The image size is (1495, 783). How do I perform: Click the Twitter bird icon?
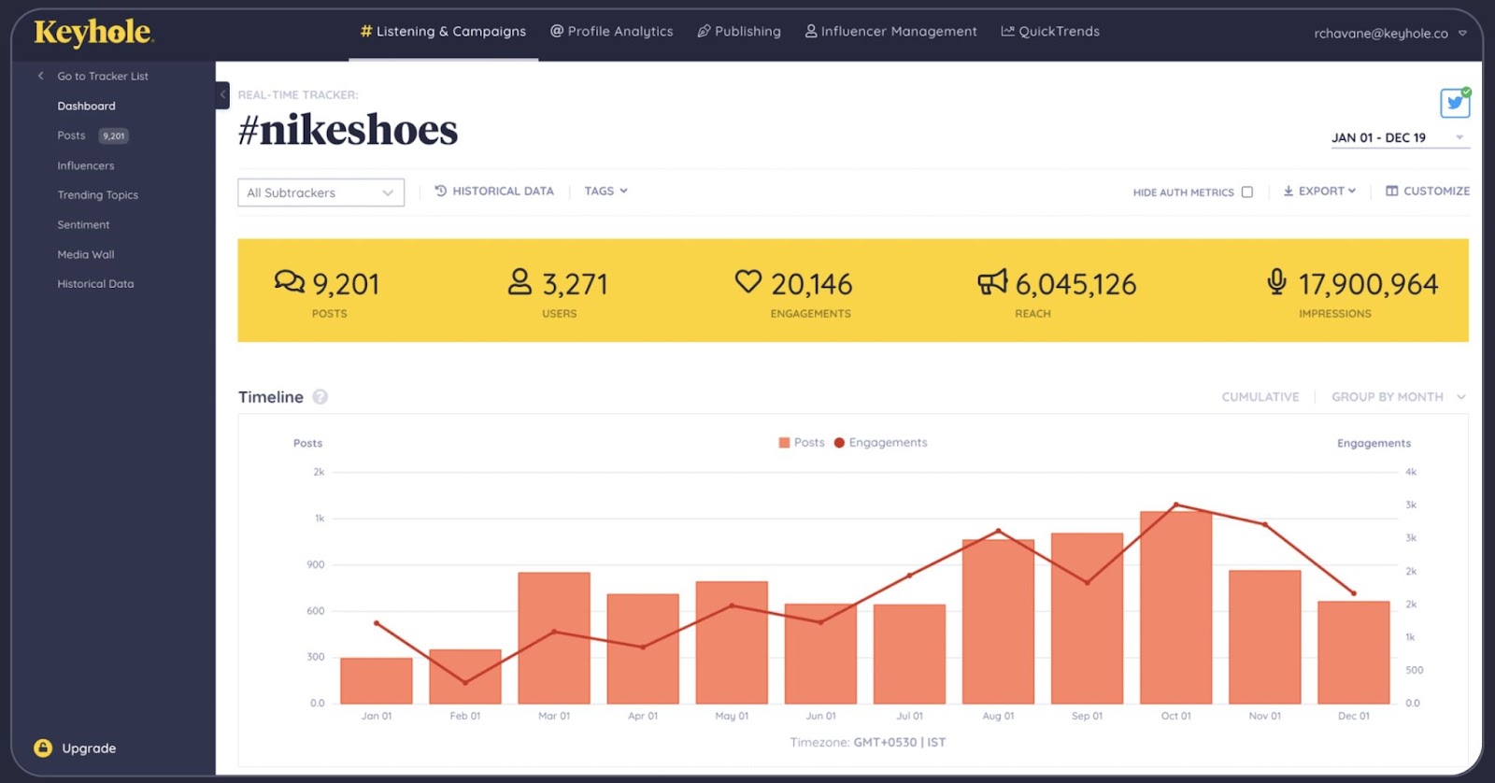pyautogui.click(x=1455, y=103)
